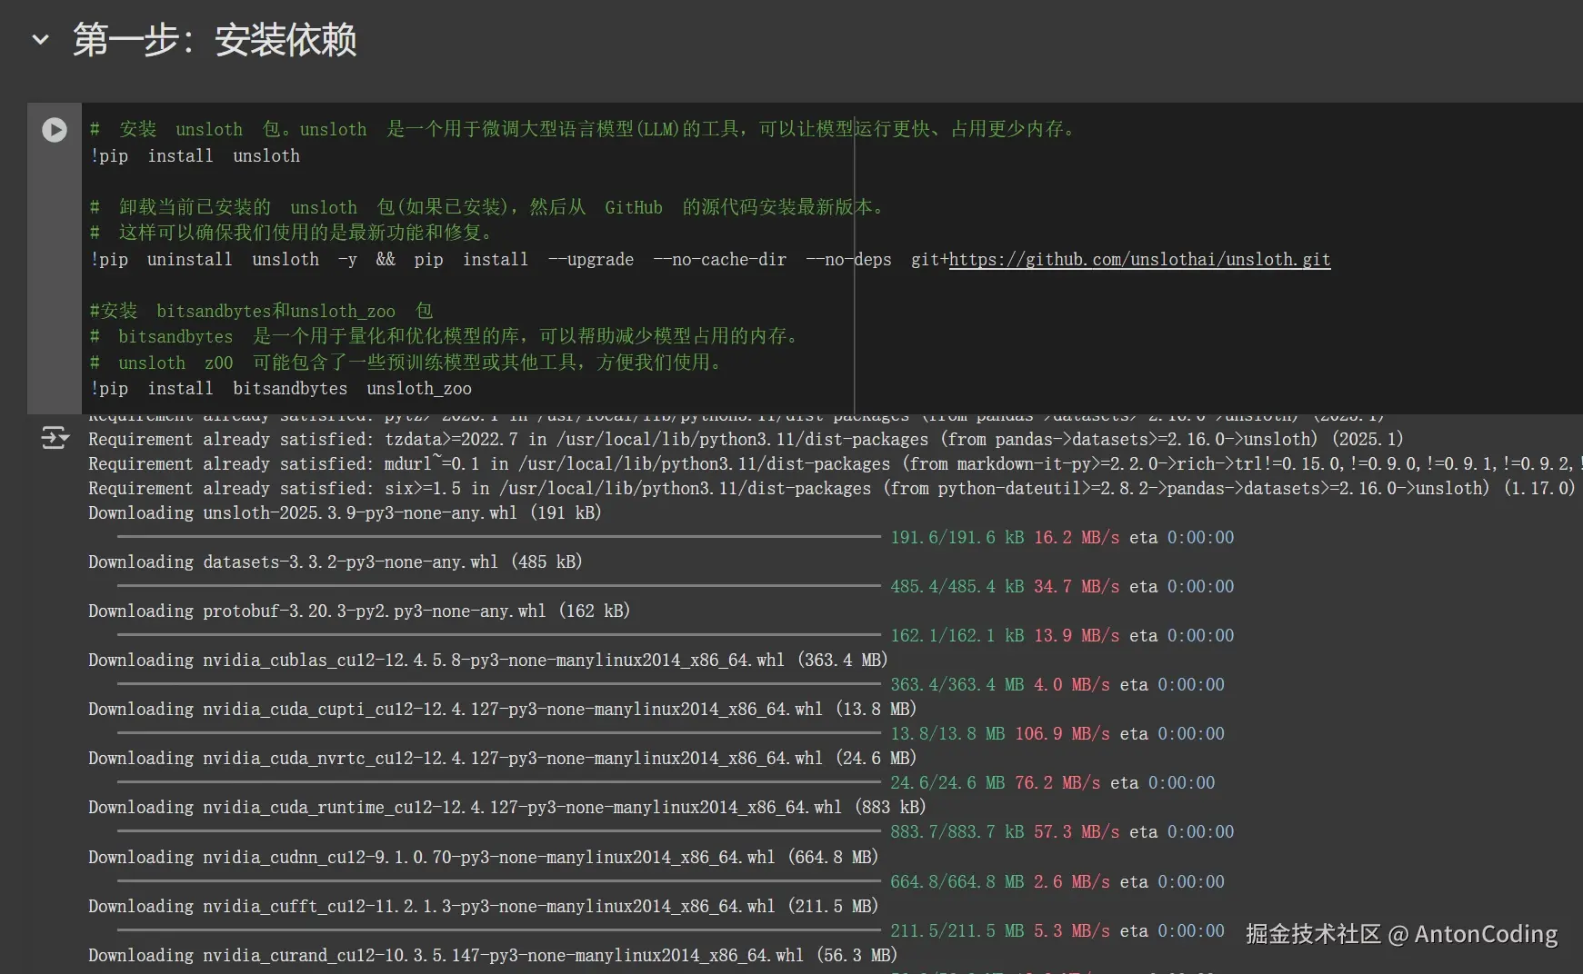Click the "--no-deps" flag in the code
The image size is (1583, 974).
(x=848, y=260)
